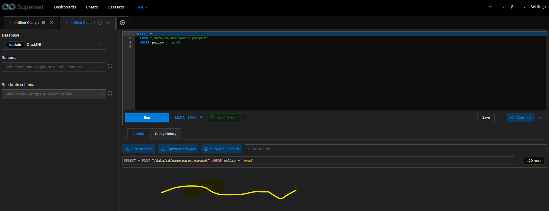Open Untitled Query 1 tab options dots
Image resolution: width=549 pixels, height=211 pixels.
point(11,23)
